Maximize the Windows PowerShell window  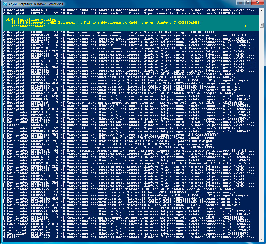tap(248, 3)
